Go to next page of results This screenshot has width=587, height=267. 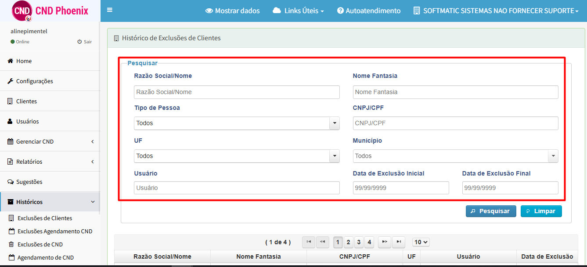(385, 242)
